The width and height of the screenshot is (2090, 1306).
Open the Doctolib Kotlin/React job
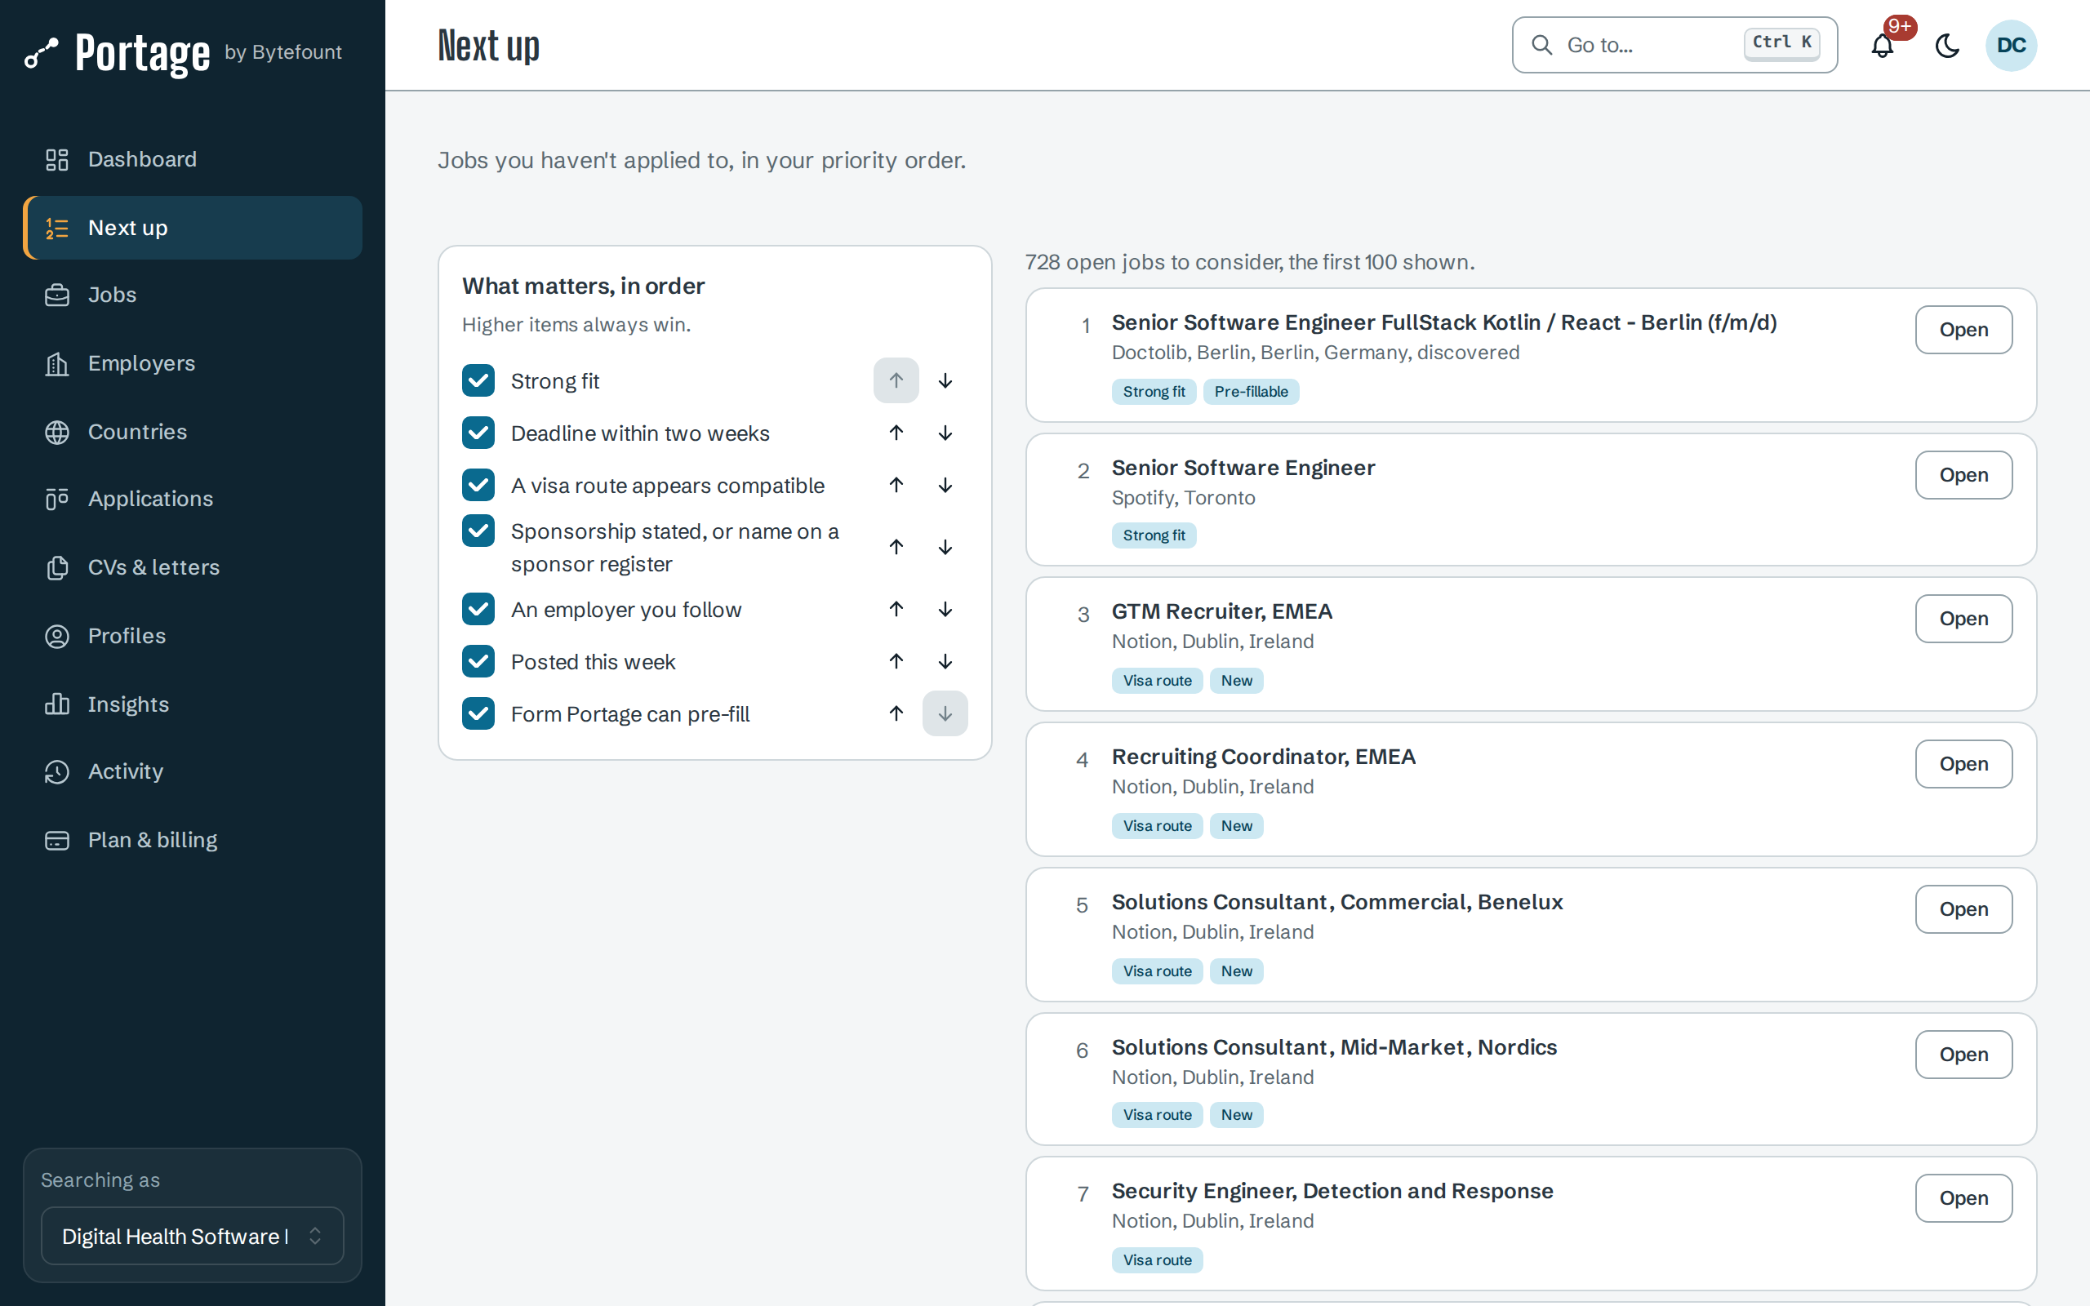click(x=1963, y=330)
